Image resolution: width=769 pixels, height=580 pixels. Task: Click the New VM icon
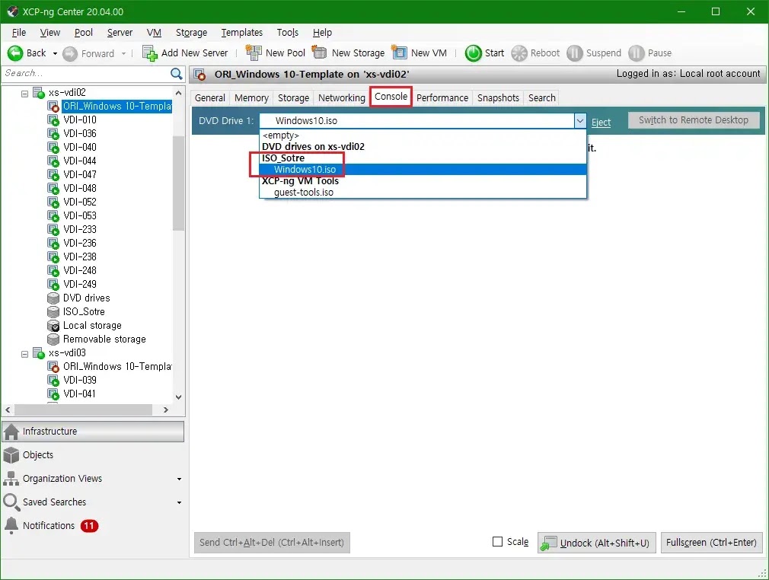(x=399, y=52)
